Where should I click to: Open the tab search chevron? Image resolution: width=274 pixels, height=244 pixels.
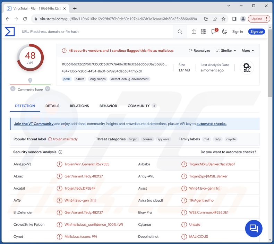(x=229, y=6)
